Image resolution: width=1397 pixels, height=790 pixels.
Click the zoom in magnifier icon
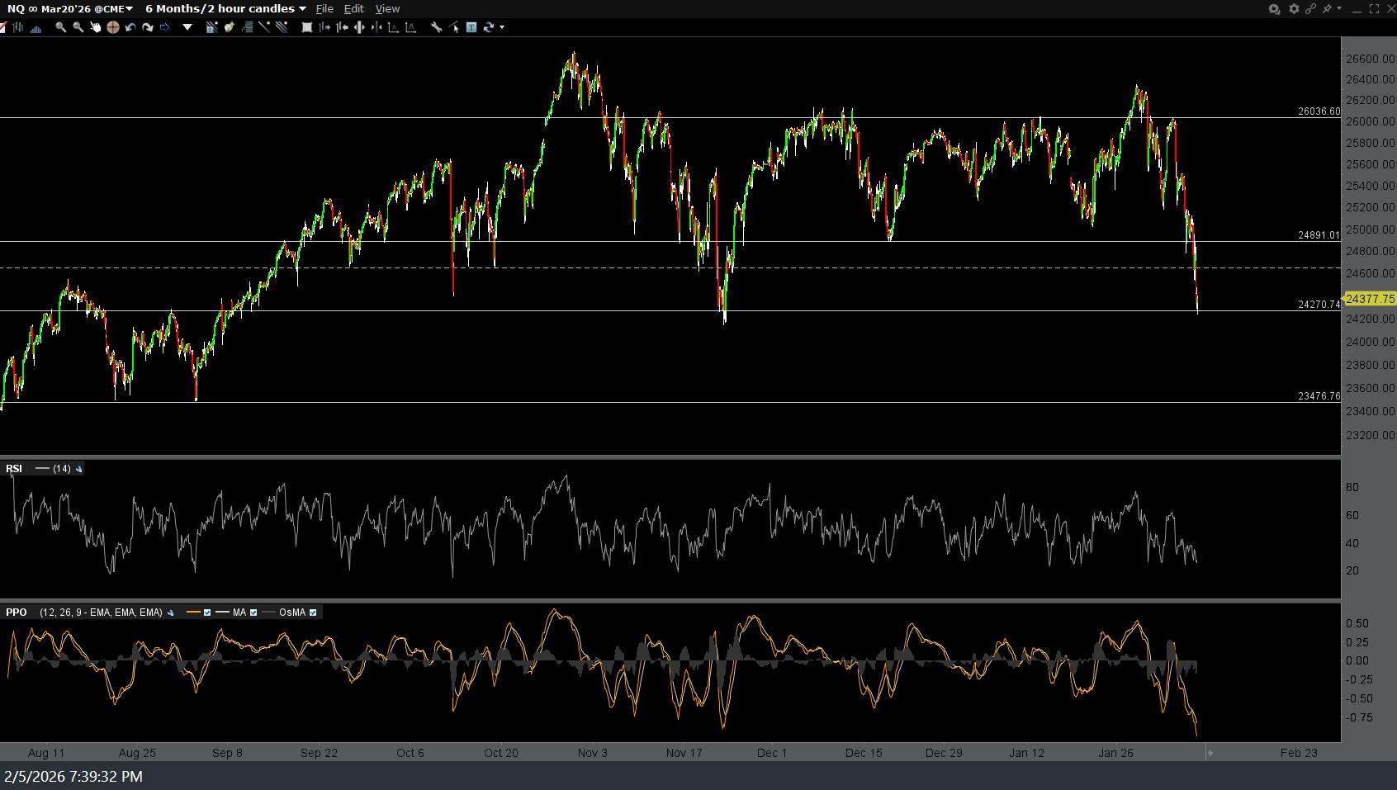point(60,27)
